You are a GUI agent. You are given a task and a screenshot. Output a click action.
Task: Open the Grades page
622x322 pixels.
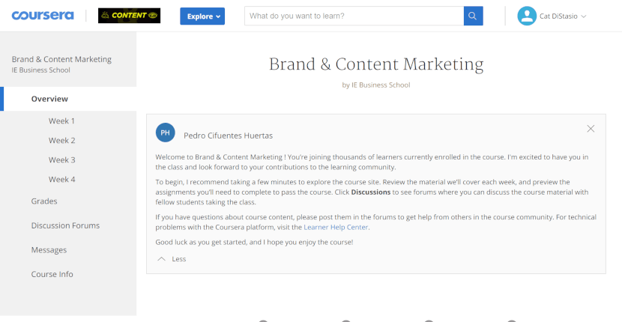pyautogui.click(x=44, y=201)
